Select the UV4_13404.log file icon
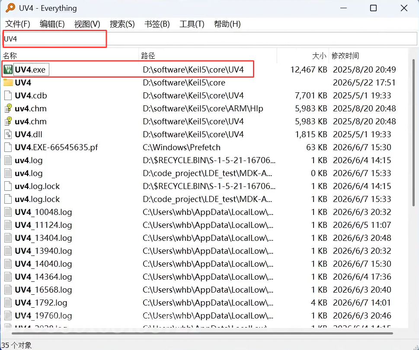This screenshot has width=419, height=350. (x=8, y=238)
